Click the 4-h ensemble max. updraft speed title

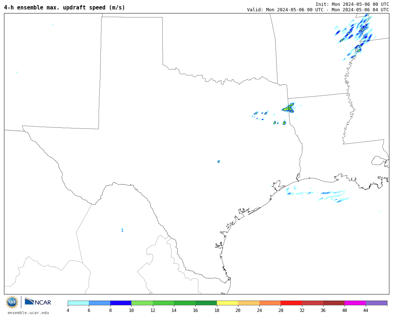click(x=64, y=8)
